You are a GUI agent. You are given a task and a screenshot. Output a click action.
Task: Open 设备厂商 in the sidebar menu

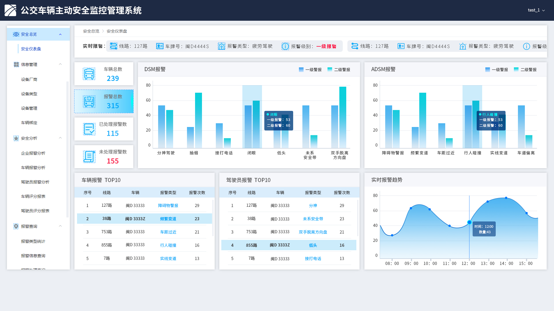click(x=29, y=79)
